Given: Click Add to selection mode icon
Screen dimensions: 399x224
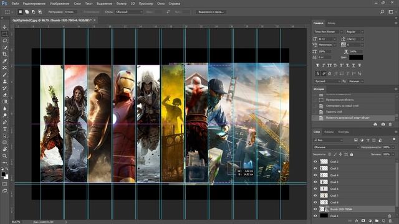Looking at the screenshot, I should pos(27,12).
